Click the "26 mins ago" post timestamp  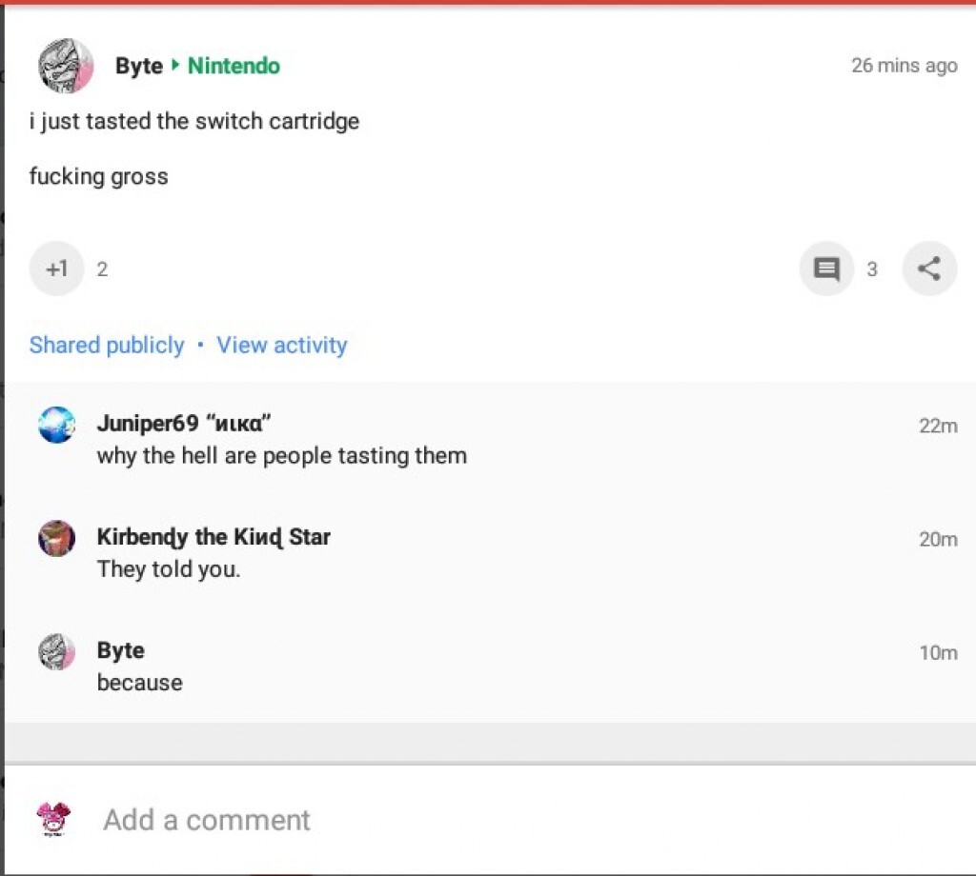tap(904, 66)
